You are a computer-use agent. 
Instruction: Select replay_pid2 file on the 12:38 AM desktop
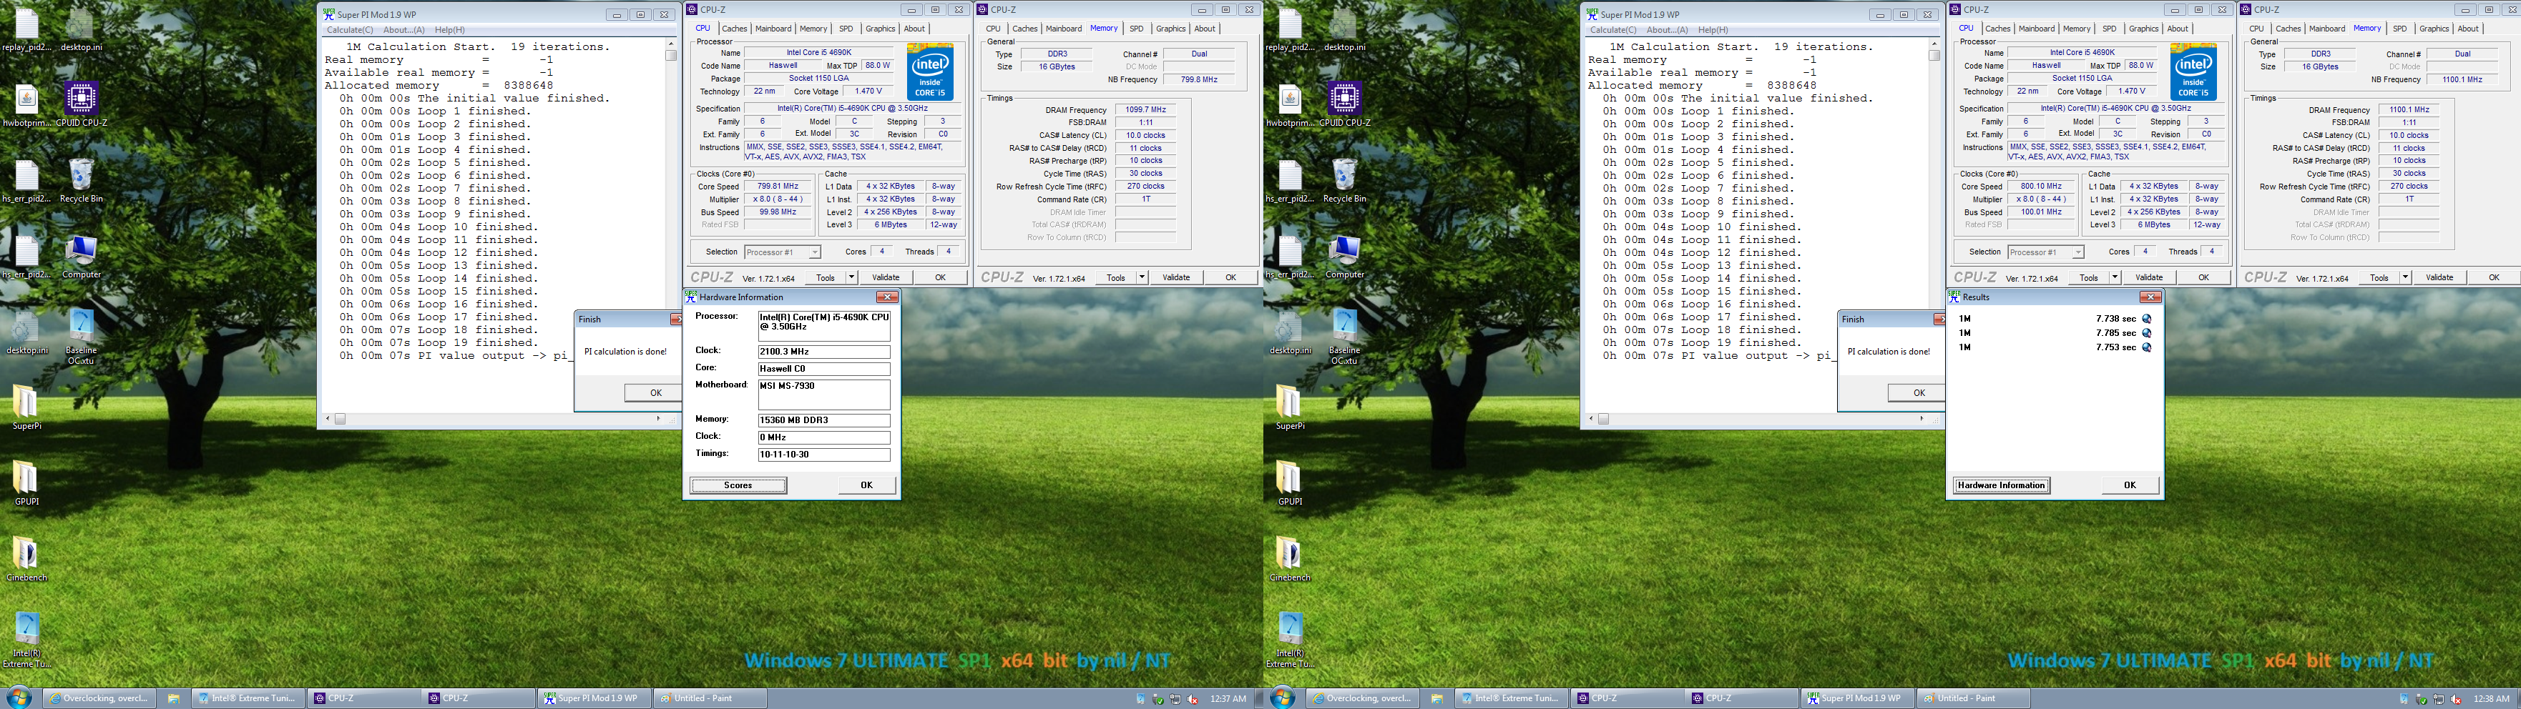pyautogui.click(x=1290, y=29)
